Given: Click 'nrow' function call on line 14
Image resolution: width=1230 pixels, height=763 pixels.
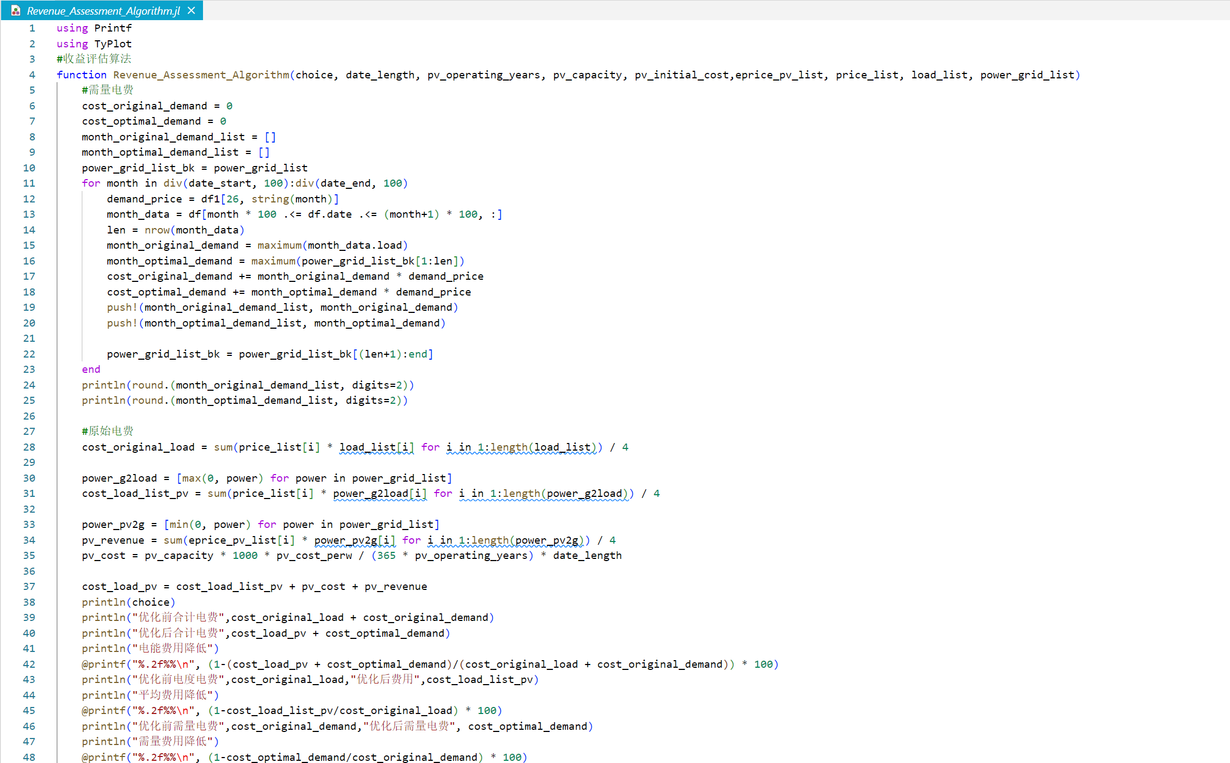Looking at the screenshot, I should point(157,230).
